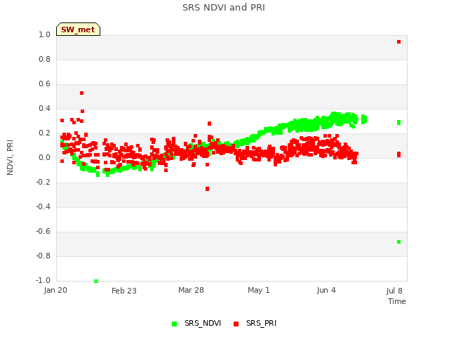Click the 0.0 y-axis tick label

click(x=44, y=157)
